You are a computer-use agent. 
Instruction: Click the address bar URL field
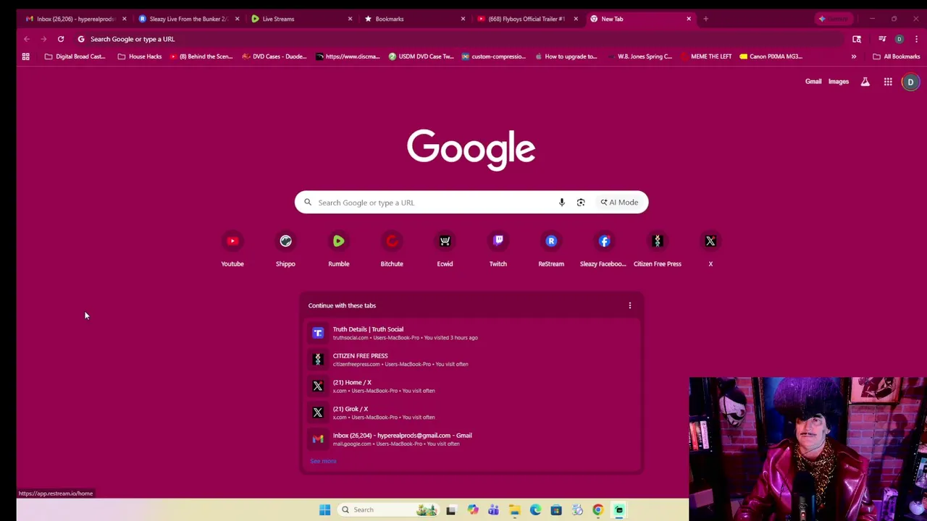[x=460, y=39]
